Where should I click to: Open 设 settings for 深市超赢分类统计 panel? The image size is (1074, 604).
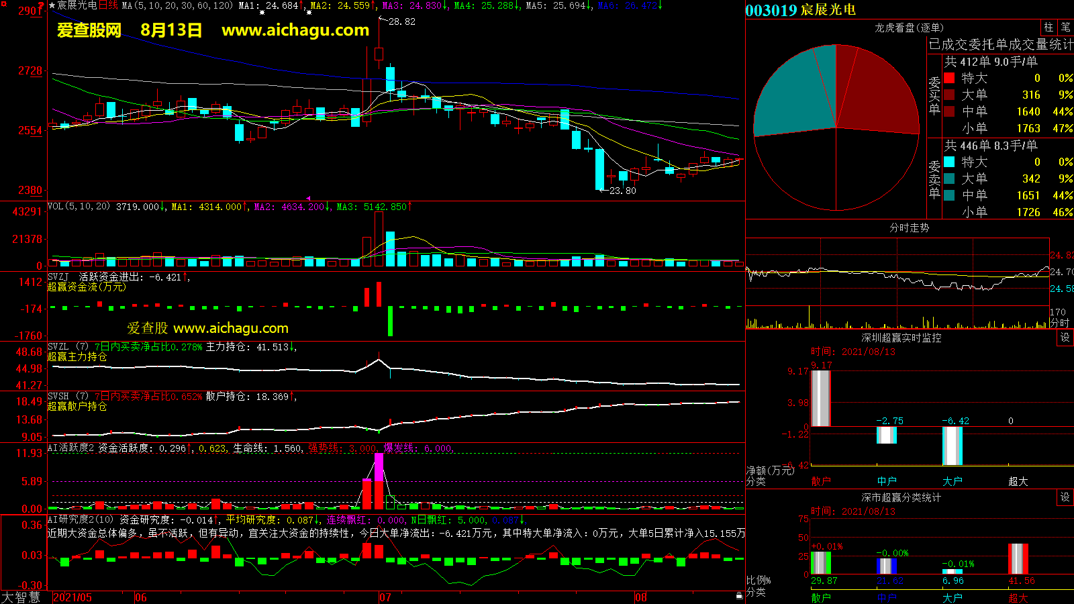click(1065, 497)
